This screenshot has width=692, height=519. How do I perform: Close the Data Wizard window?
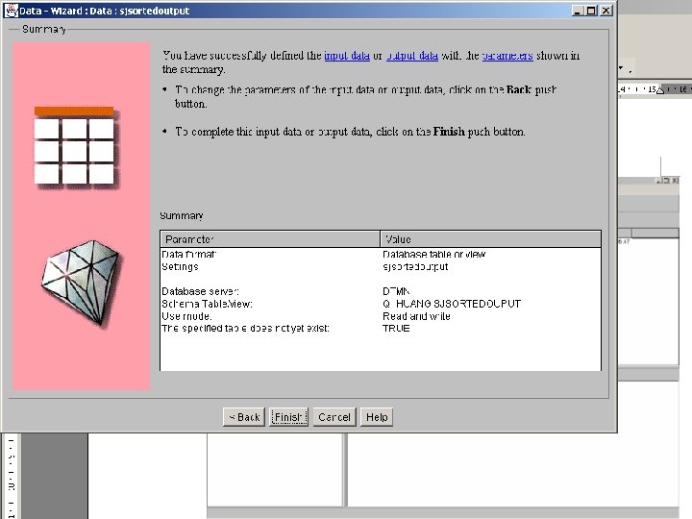point(606,11)
